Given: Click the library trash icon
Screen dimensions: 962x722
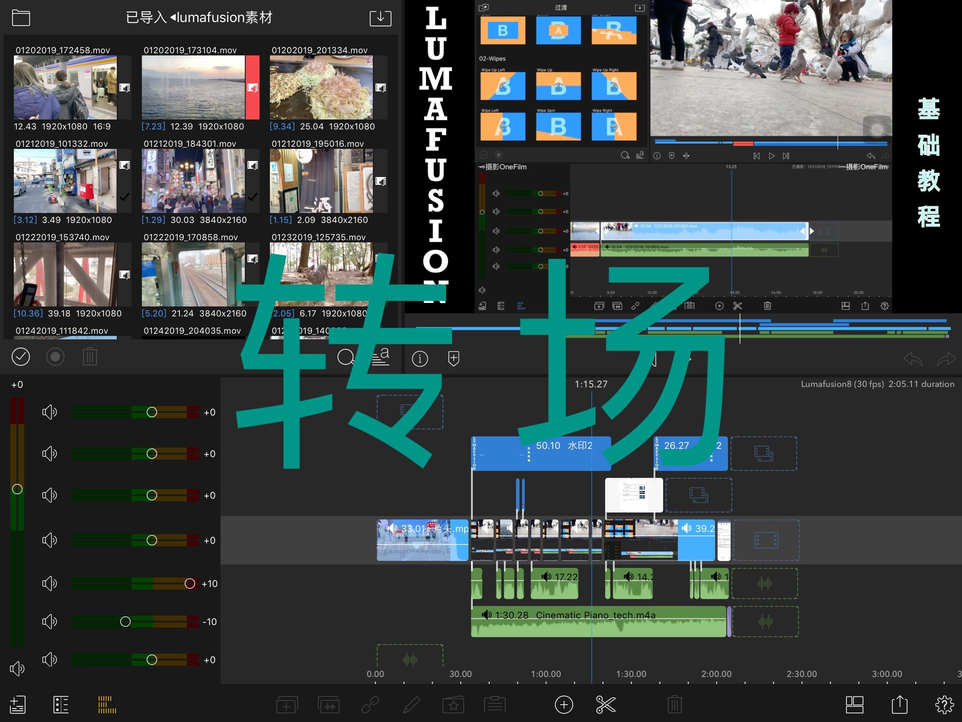Looking at the screenshot, I should [90, 356].
